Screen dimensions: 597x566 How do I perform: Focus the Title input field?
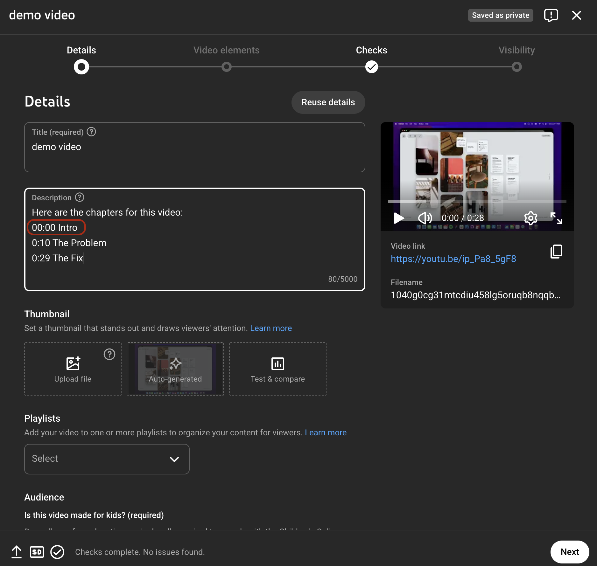pyautogui.click(x=195, y=147)
